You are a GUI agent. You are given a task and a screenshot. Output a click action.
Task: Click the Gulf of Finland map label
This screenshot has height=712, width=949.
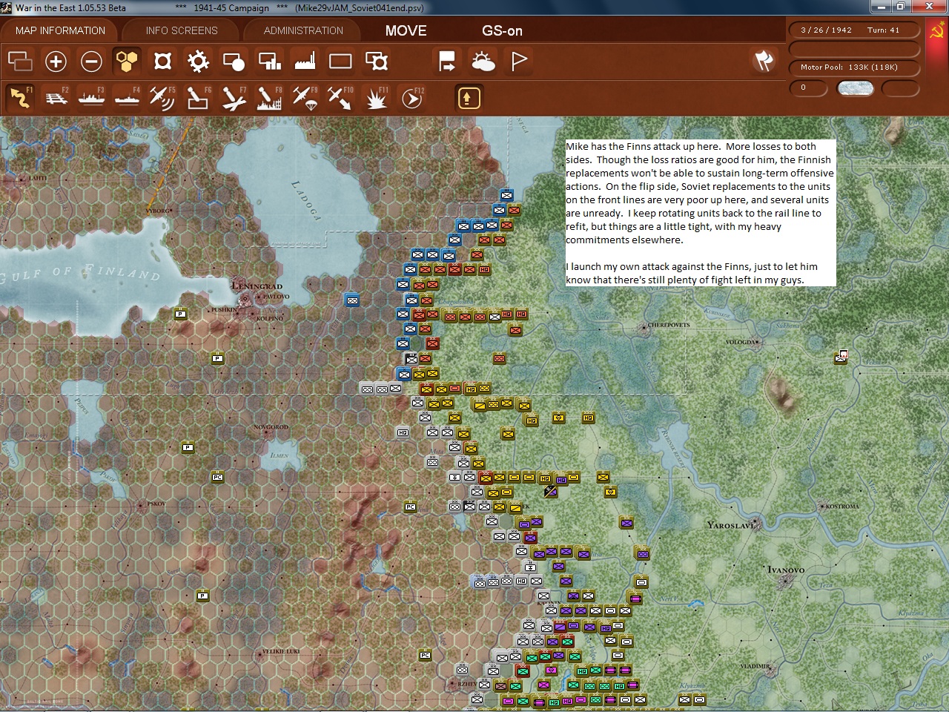pyautogui.click(x=80, y=273)
